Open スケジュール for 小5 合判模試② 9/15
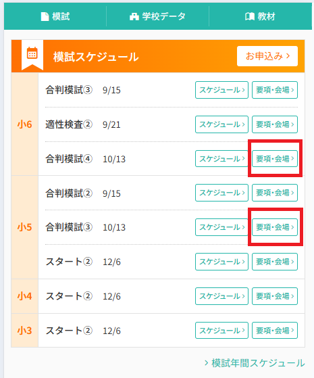The image size is (314, 378). pos(221,193)
